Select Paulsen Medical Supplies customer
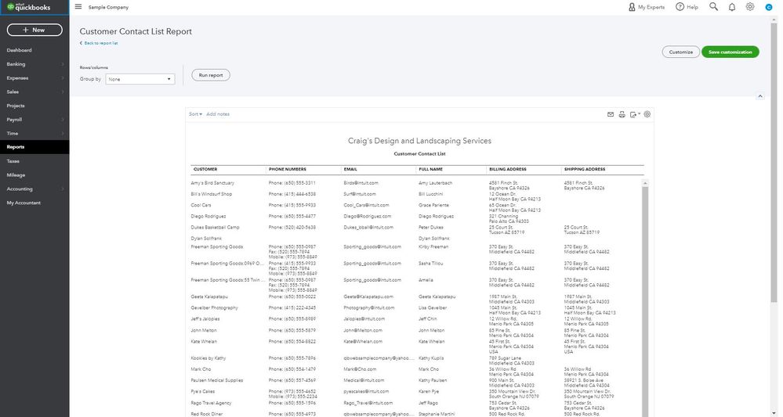The height and width of the screenshot is (417, 783). [217, 380]
